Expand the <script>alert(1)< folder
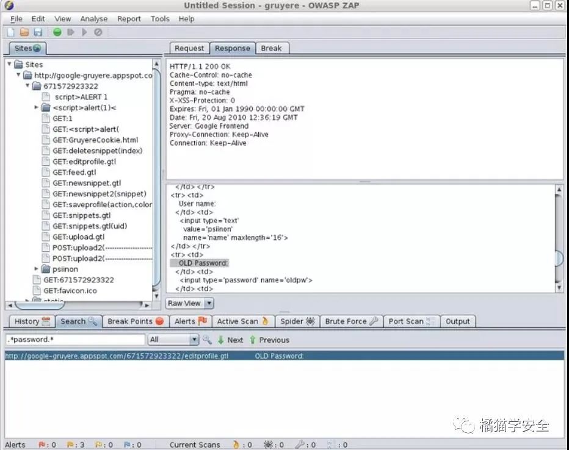The width and height of the screenshot is (569, 450). pos(36,107)
